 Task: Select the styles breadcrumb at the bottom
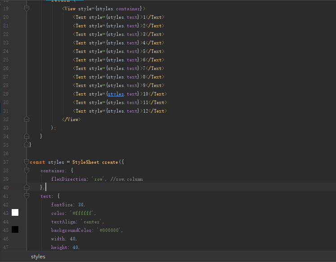coord(38,257)
